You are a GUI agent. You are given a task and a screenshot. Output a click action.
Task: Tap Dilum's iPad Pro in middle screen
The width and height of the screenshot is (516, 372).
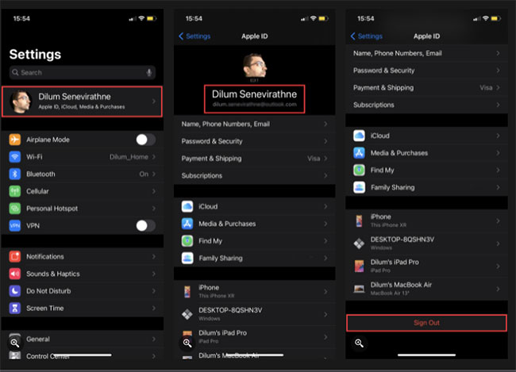[x=254, y=337]
